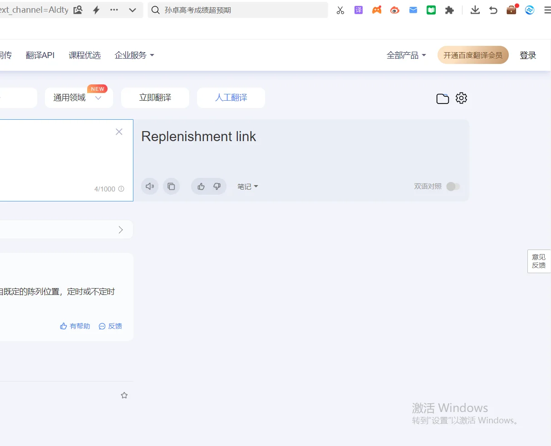The height and width of the screenshot is (446, 551).
Task: Open the translation settings gear icon
Action: 461,98
